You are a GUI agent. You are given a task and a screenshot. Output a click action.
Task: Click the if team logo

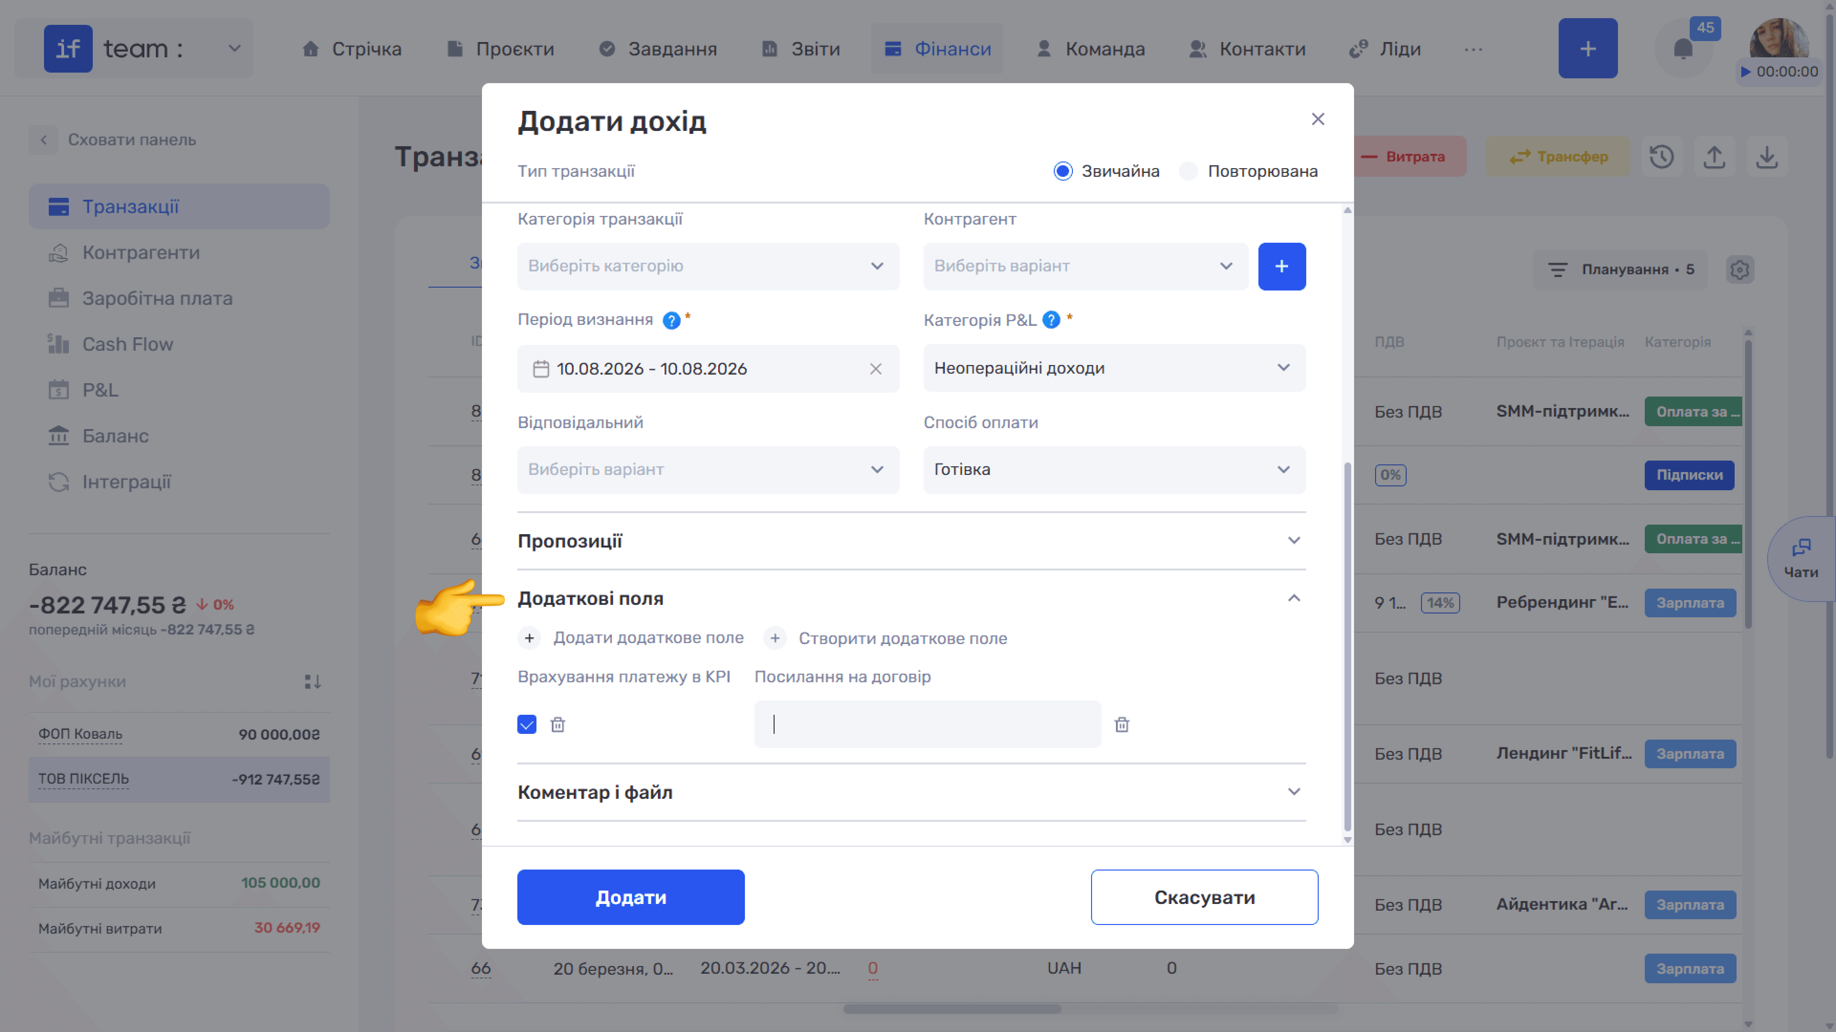pyautogui.click(x=68, y=48)
